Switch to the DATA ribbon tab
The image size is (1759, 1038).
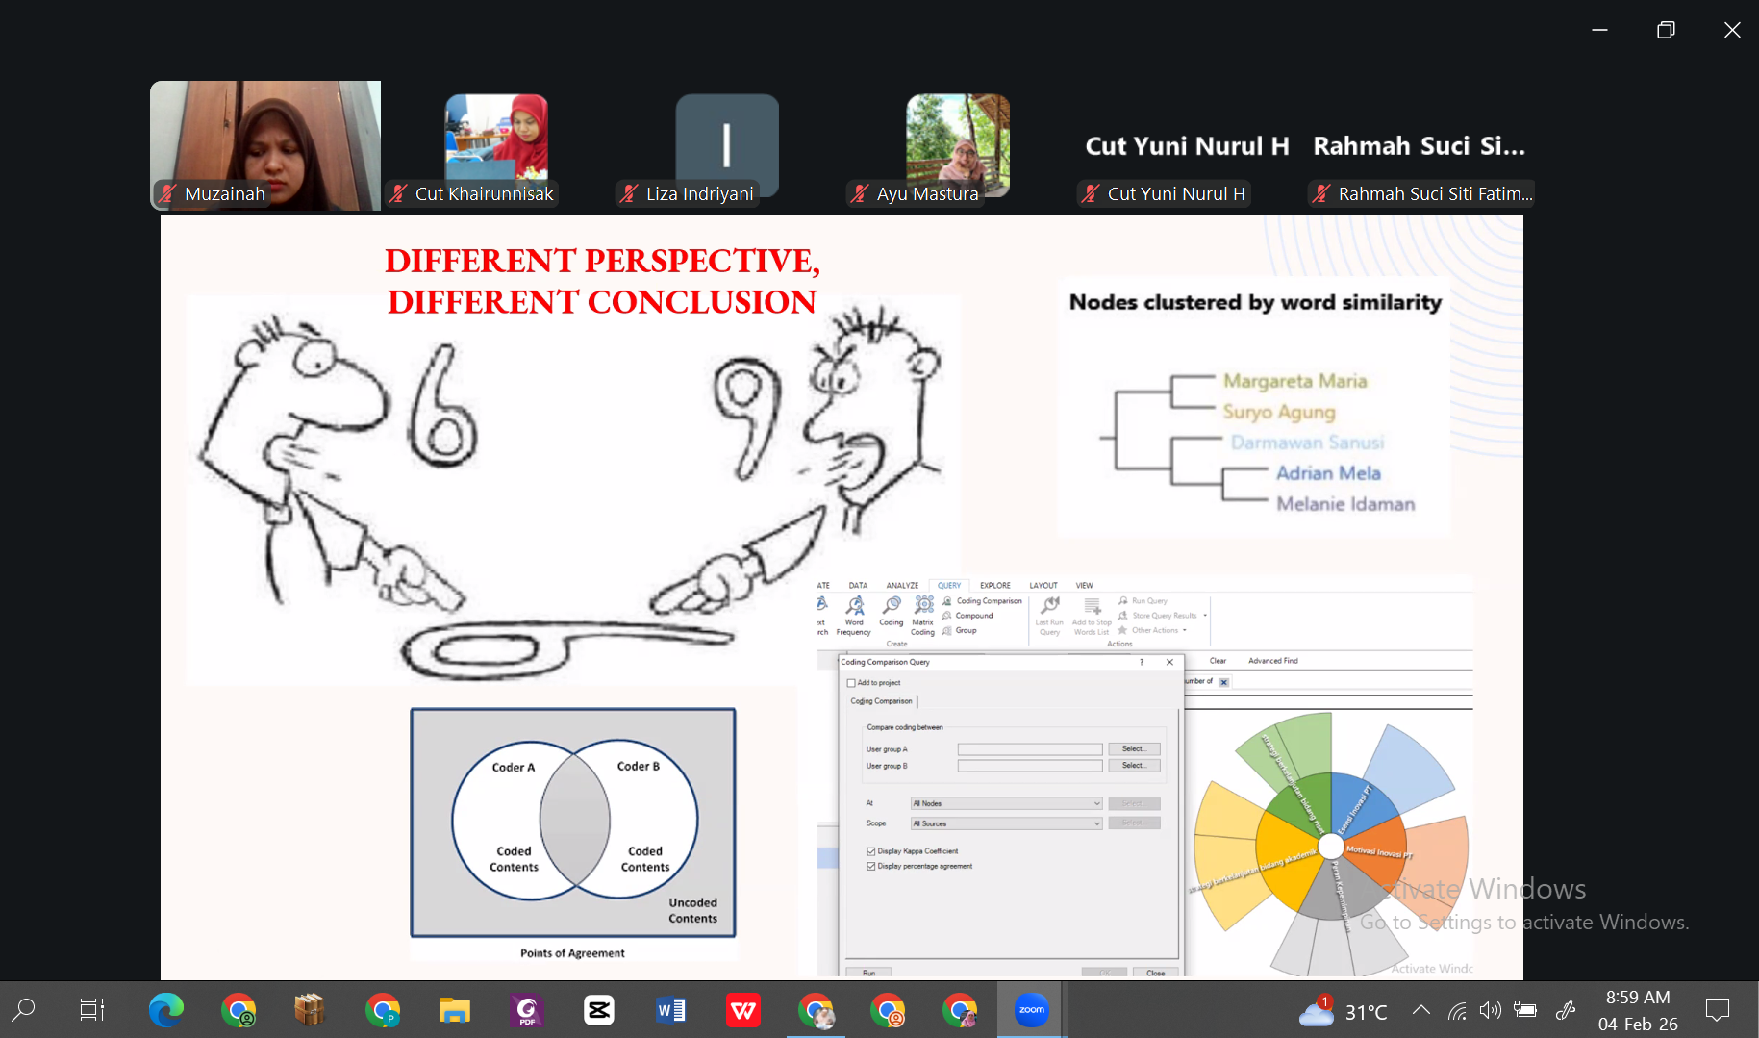point(858,585)
